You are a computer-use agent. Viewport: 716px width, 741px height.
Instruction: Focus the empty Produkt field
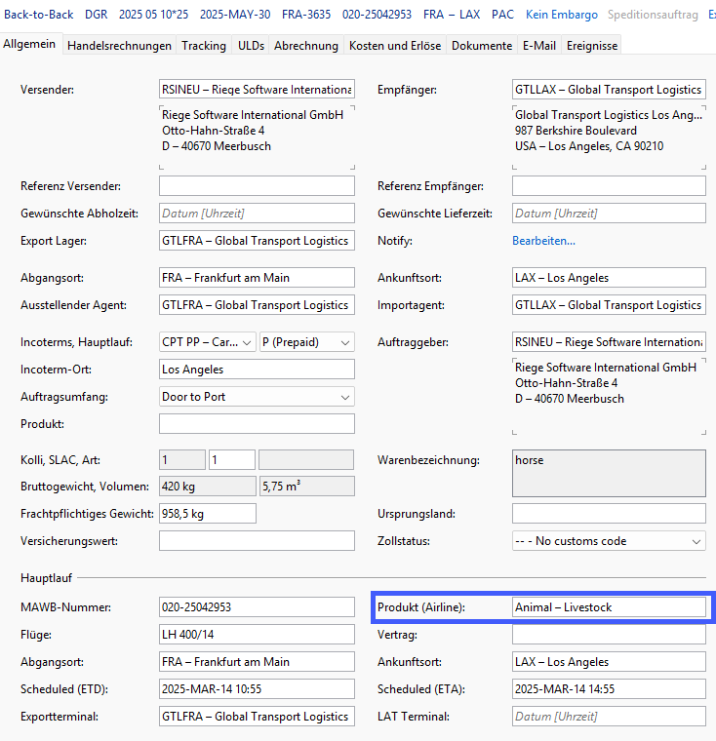pos(257,424)
